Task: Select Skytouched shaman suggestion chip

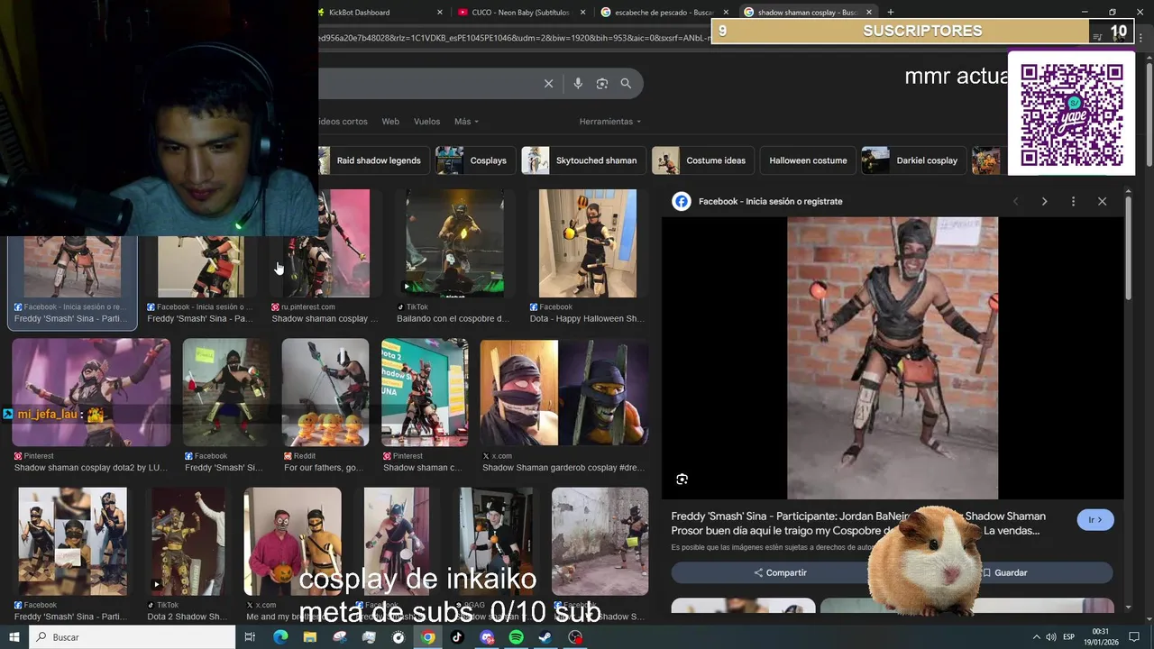Action: (x=583, y=160)
